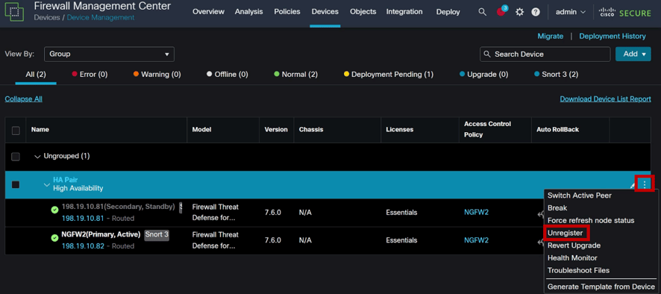Open the Devices menu

click(x=325, y=12)
